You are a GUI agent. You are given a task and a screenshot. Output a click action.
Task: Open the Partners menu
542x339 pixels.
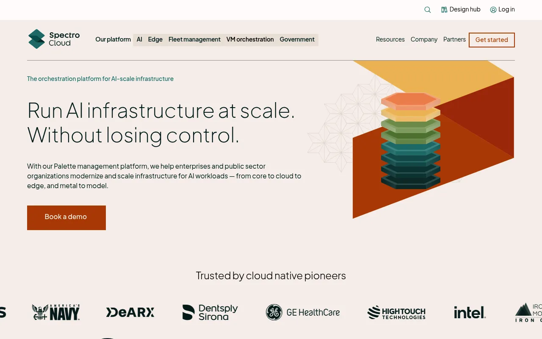point(454,39)
